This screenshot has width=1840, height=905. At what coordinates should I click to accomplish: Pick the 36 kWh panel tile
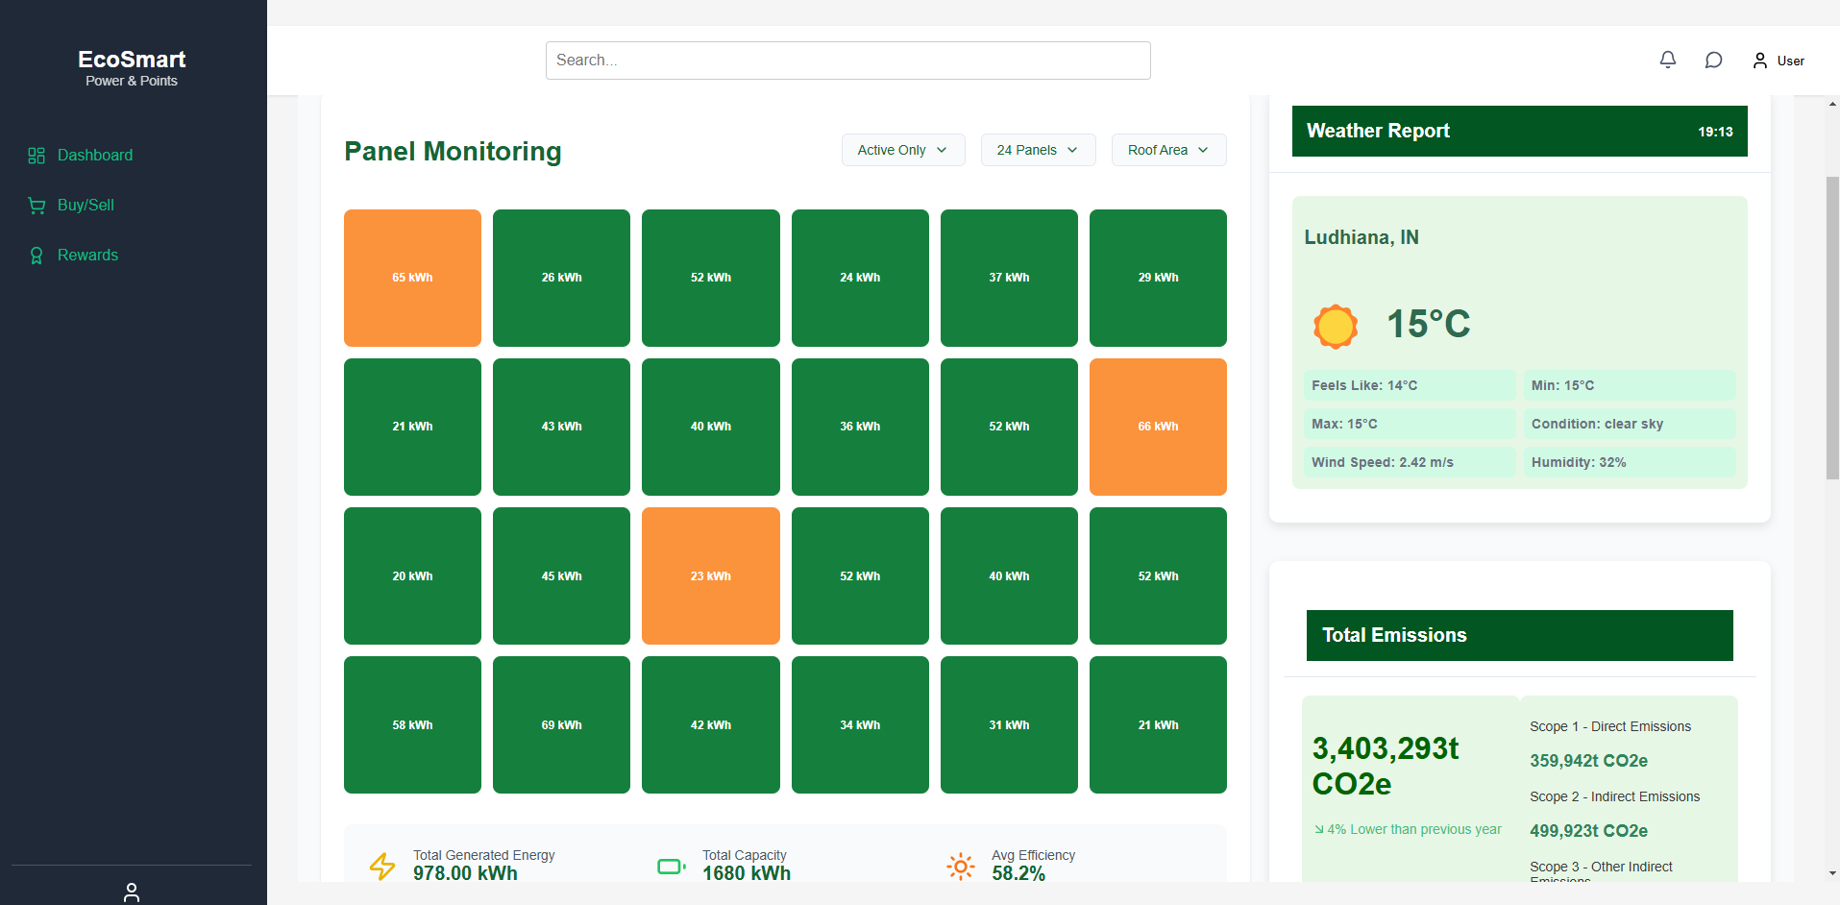pos(860,427)
